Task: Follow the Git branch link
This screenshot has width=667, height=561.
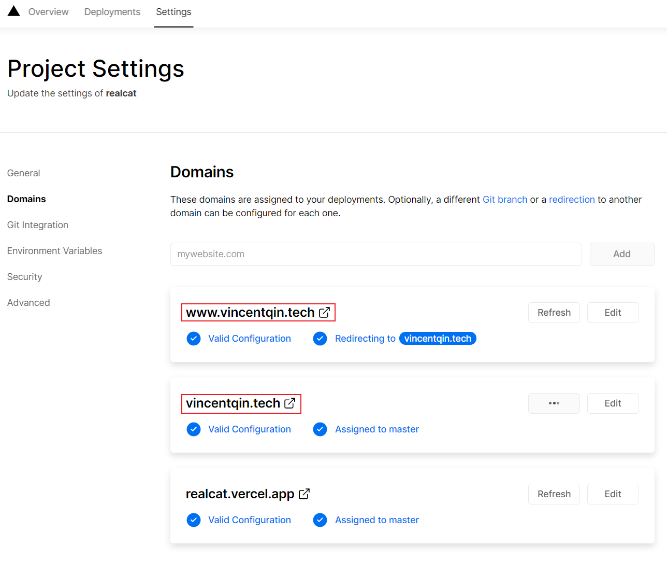Action: click(505, 200)
